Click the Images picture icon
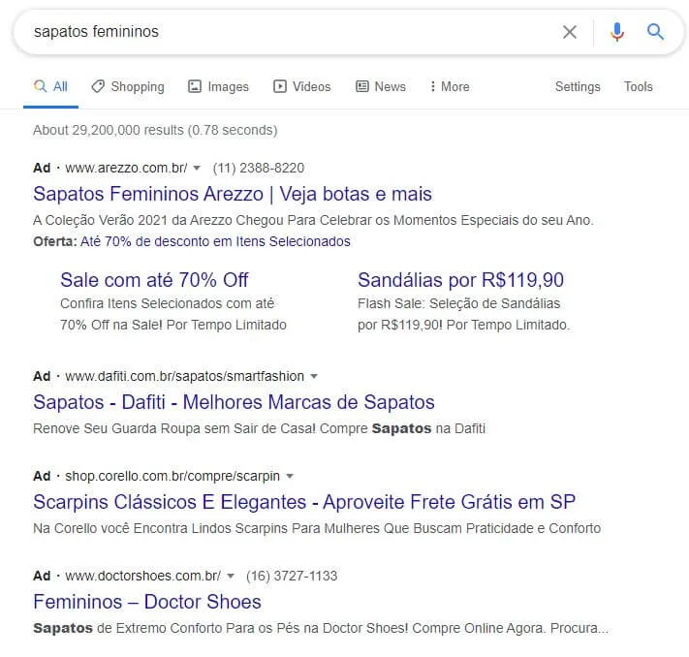The width and height of the screenshot is (689, 657). coord(195,86)
